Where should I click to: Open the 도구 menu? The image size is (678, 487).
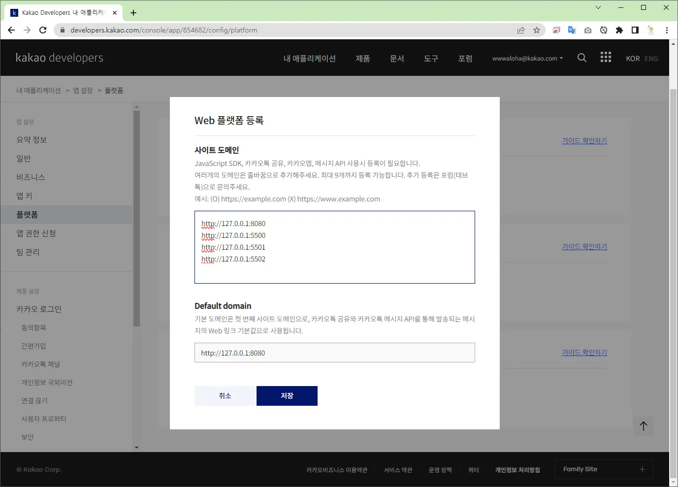pyautogui.click(x=431, y=58)
